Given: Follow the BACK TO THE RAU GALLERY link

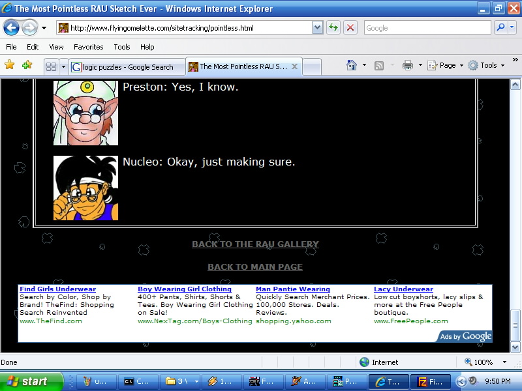Looking at the screenshot, I should click(255, 244).
